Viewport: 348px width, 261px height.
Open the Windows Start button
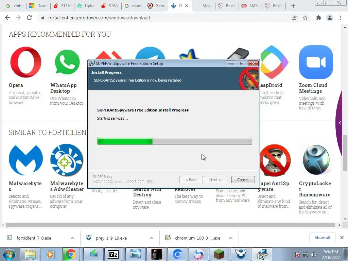[9, 254]
